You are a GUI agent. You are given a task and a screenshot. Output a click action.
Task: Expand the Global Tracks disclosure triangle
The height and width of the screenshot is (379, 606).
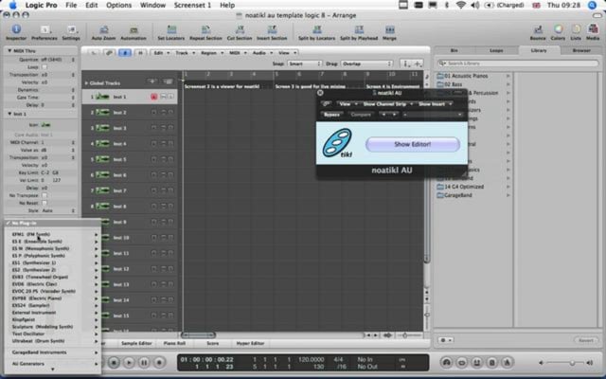86,83
